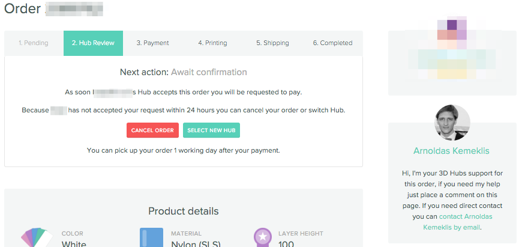Click the blue material icon
The width and height of the screenshot is (525, 247).
(x=151, y=237)
